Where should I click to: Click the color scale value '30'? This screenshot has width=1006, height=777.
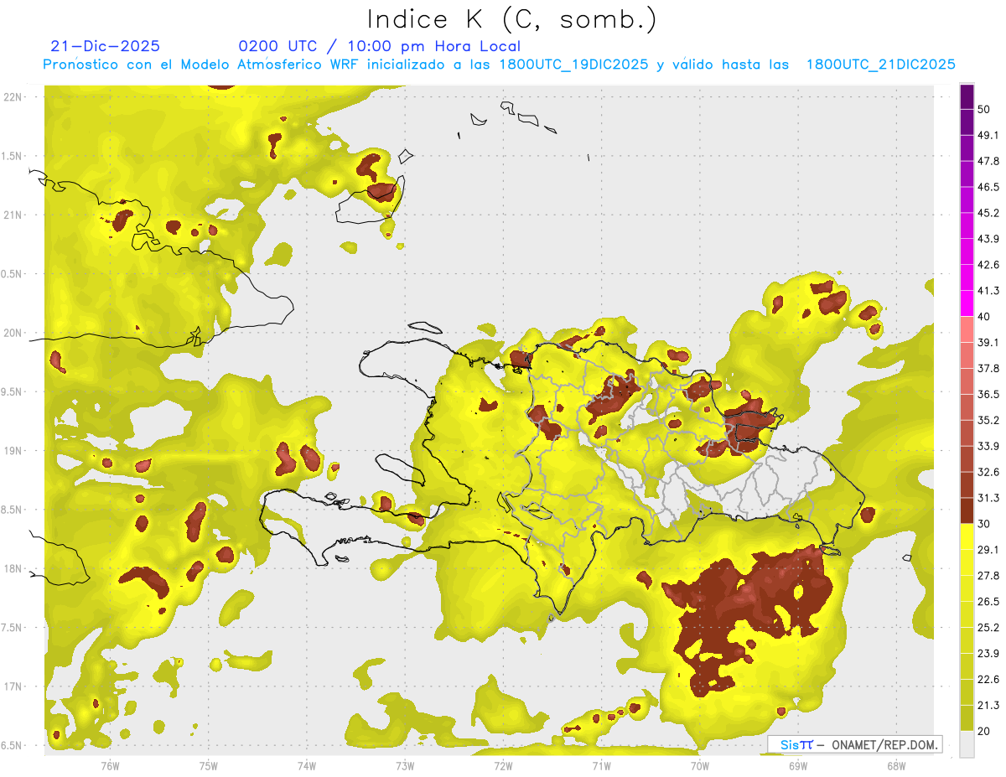[x=984, y=524]
